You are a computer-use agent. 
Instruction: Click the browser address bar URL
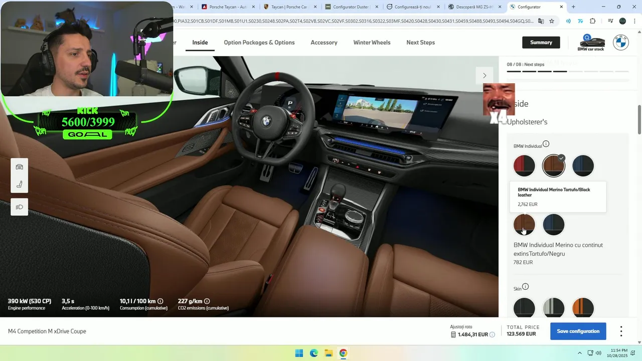(x=354, y=21)
